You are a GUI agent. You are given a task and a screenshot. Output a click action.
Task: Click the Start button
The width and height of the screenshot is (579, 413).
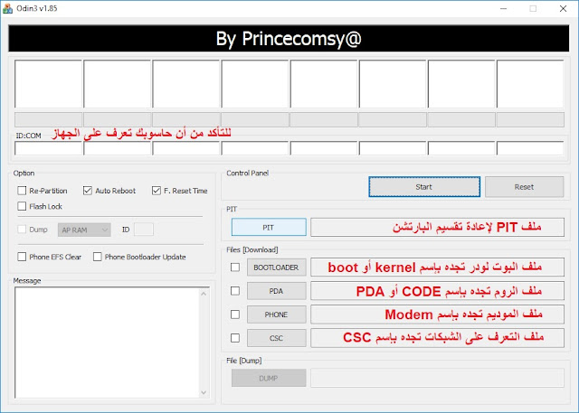click(x=424, y=186)
